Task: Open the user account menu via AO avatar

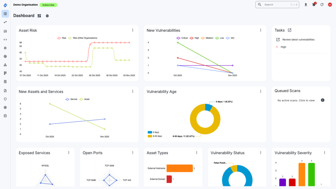Action: click(330, 5)
